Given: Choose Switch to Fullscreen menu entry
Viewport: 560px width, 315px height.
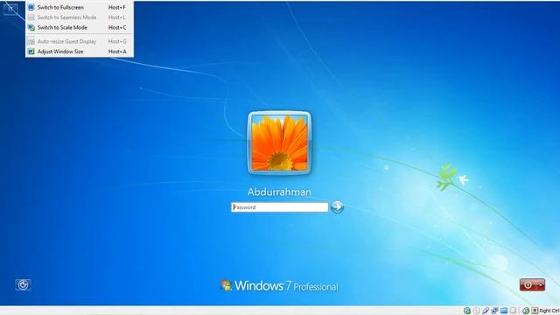Looking at the screenshot, I should (x=80, y=7).
